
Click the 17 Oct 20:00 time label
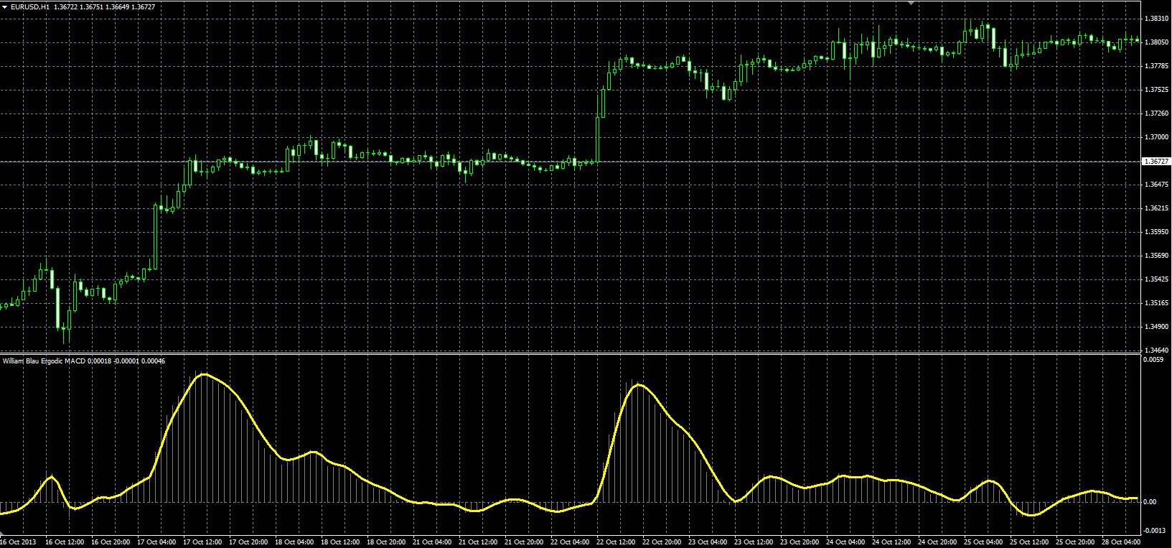point(248,542)
